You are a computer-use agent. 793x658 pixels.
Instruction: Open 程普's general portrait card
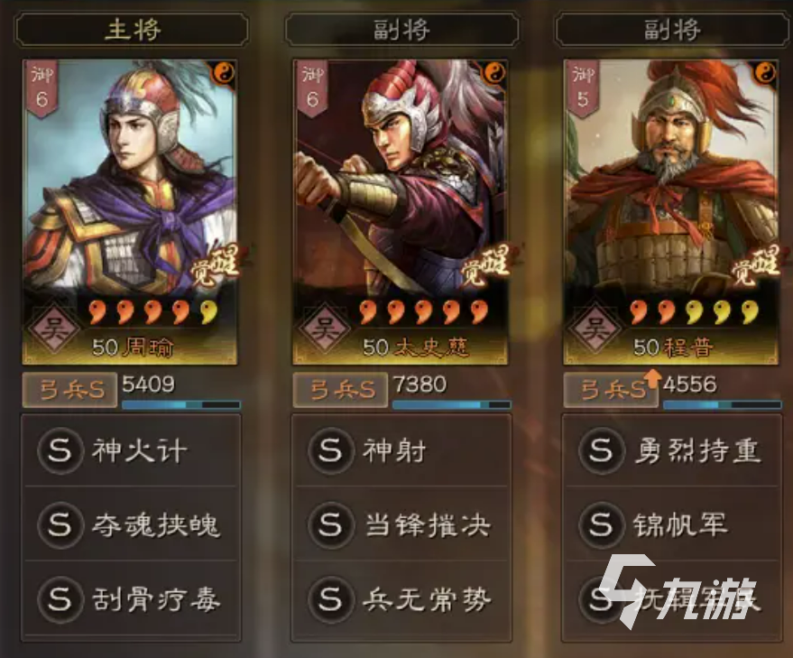(x=671, y=211)
